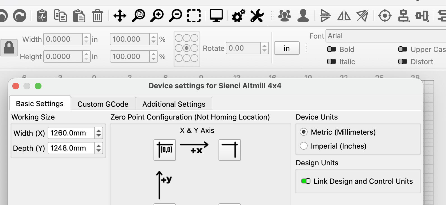Click the redo arrow icon
Image resolution: width=446 pixels, height=205 pixels.
point(19,16)
